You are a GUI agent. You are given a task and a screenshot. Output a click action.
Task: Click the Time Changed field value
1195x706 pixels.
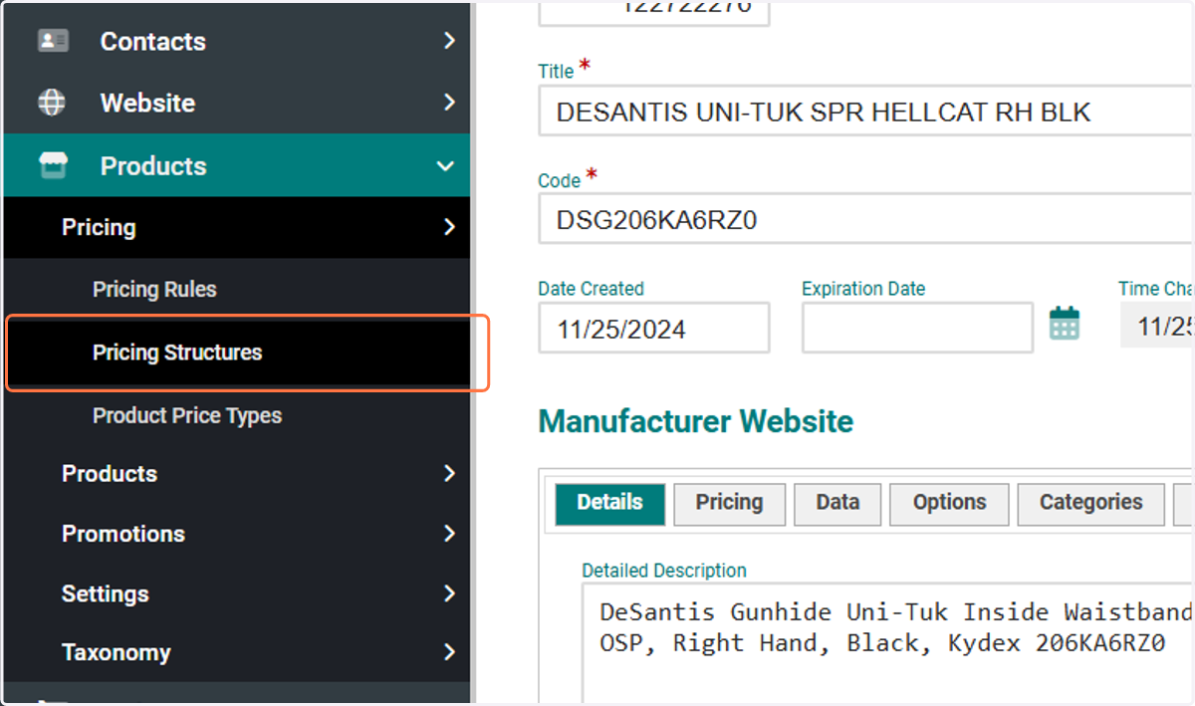[1157, 326]
